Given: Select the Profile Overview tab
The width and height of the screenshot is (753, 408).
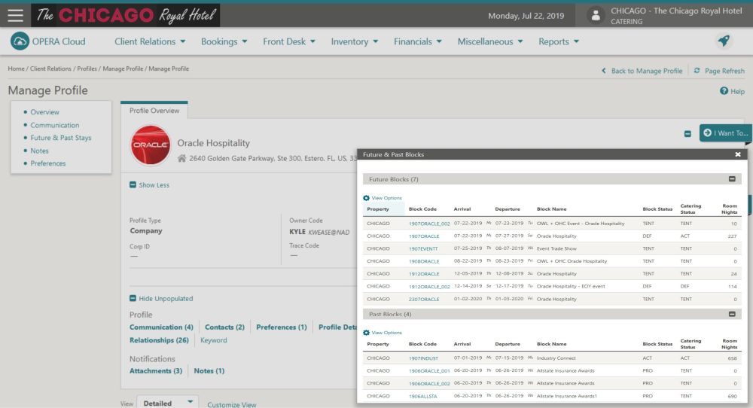Looking at the screenshot, I should pyautogui.click(x=154, y=111).
